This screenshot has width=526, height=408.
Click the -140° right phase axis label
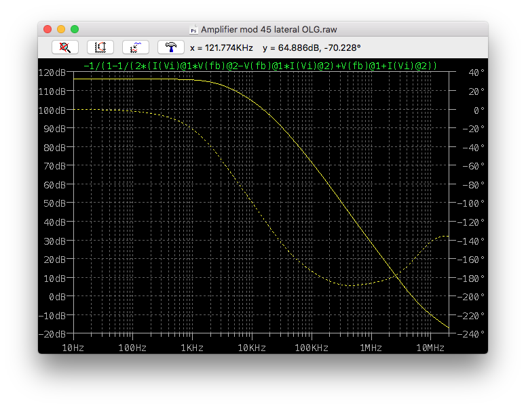[x=471, y=241]
